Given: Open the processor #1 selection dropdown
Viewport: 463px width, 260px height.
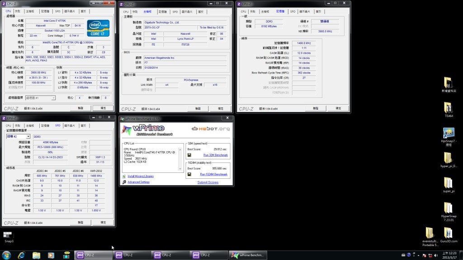Looking at the screenshot, I should point(53,98).
